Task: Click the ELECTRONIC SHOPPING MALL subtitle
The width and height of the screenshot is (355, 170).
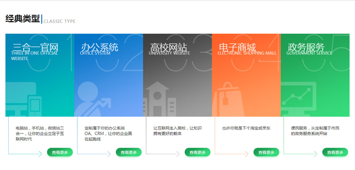Action: (x=247, y=53)
